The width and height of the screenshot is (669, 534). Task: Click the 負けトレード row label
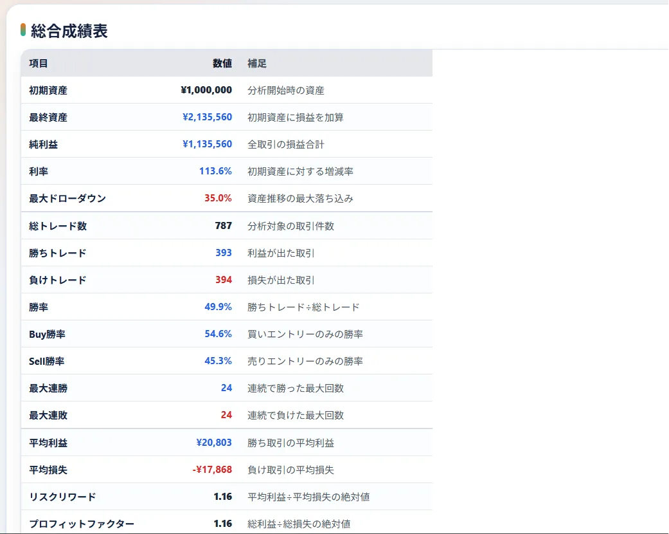pos(58,280)
